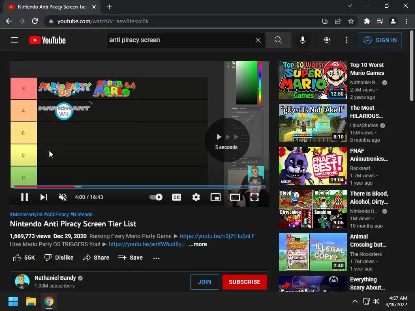Screen dimensions: 415x311
Task: Open Chrome profile icon
Action: [393, 21]
